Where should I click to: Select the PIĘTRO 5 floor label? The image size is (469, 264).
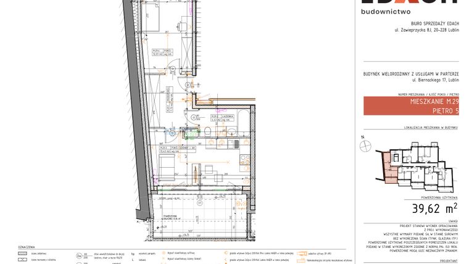(446, 111)
